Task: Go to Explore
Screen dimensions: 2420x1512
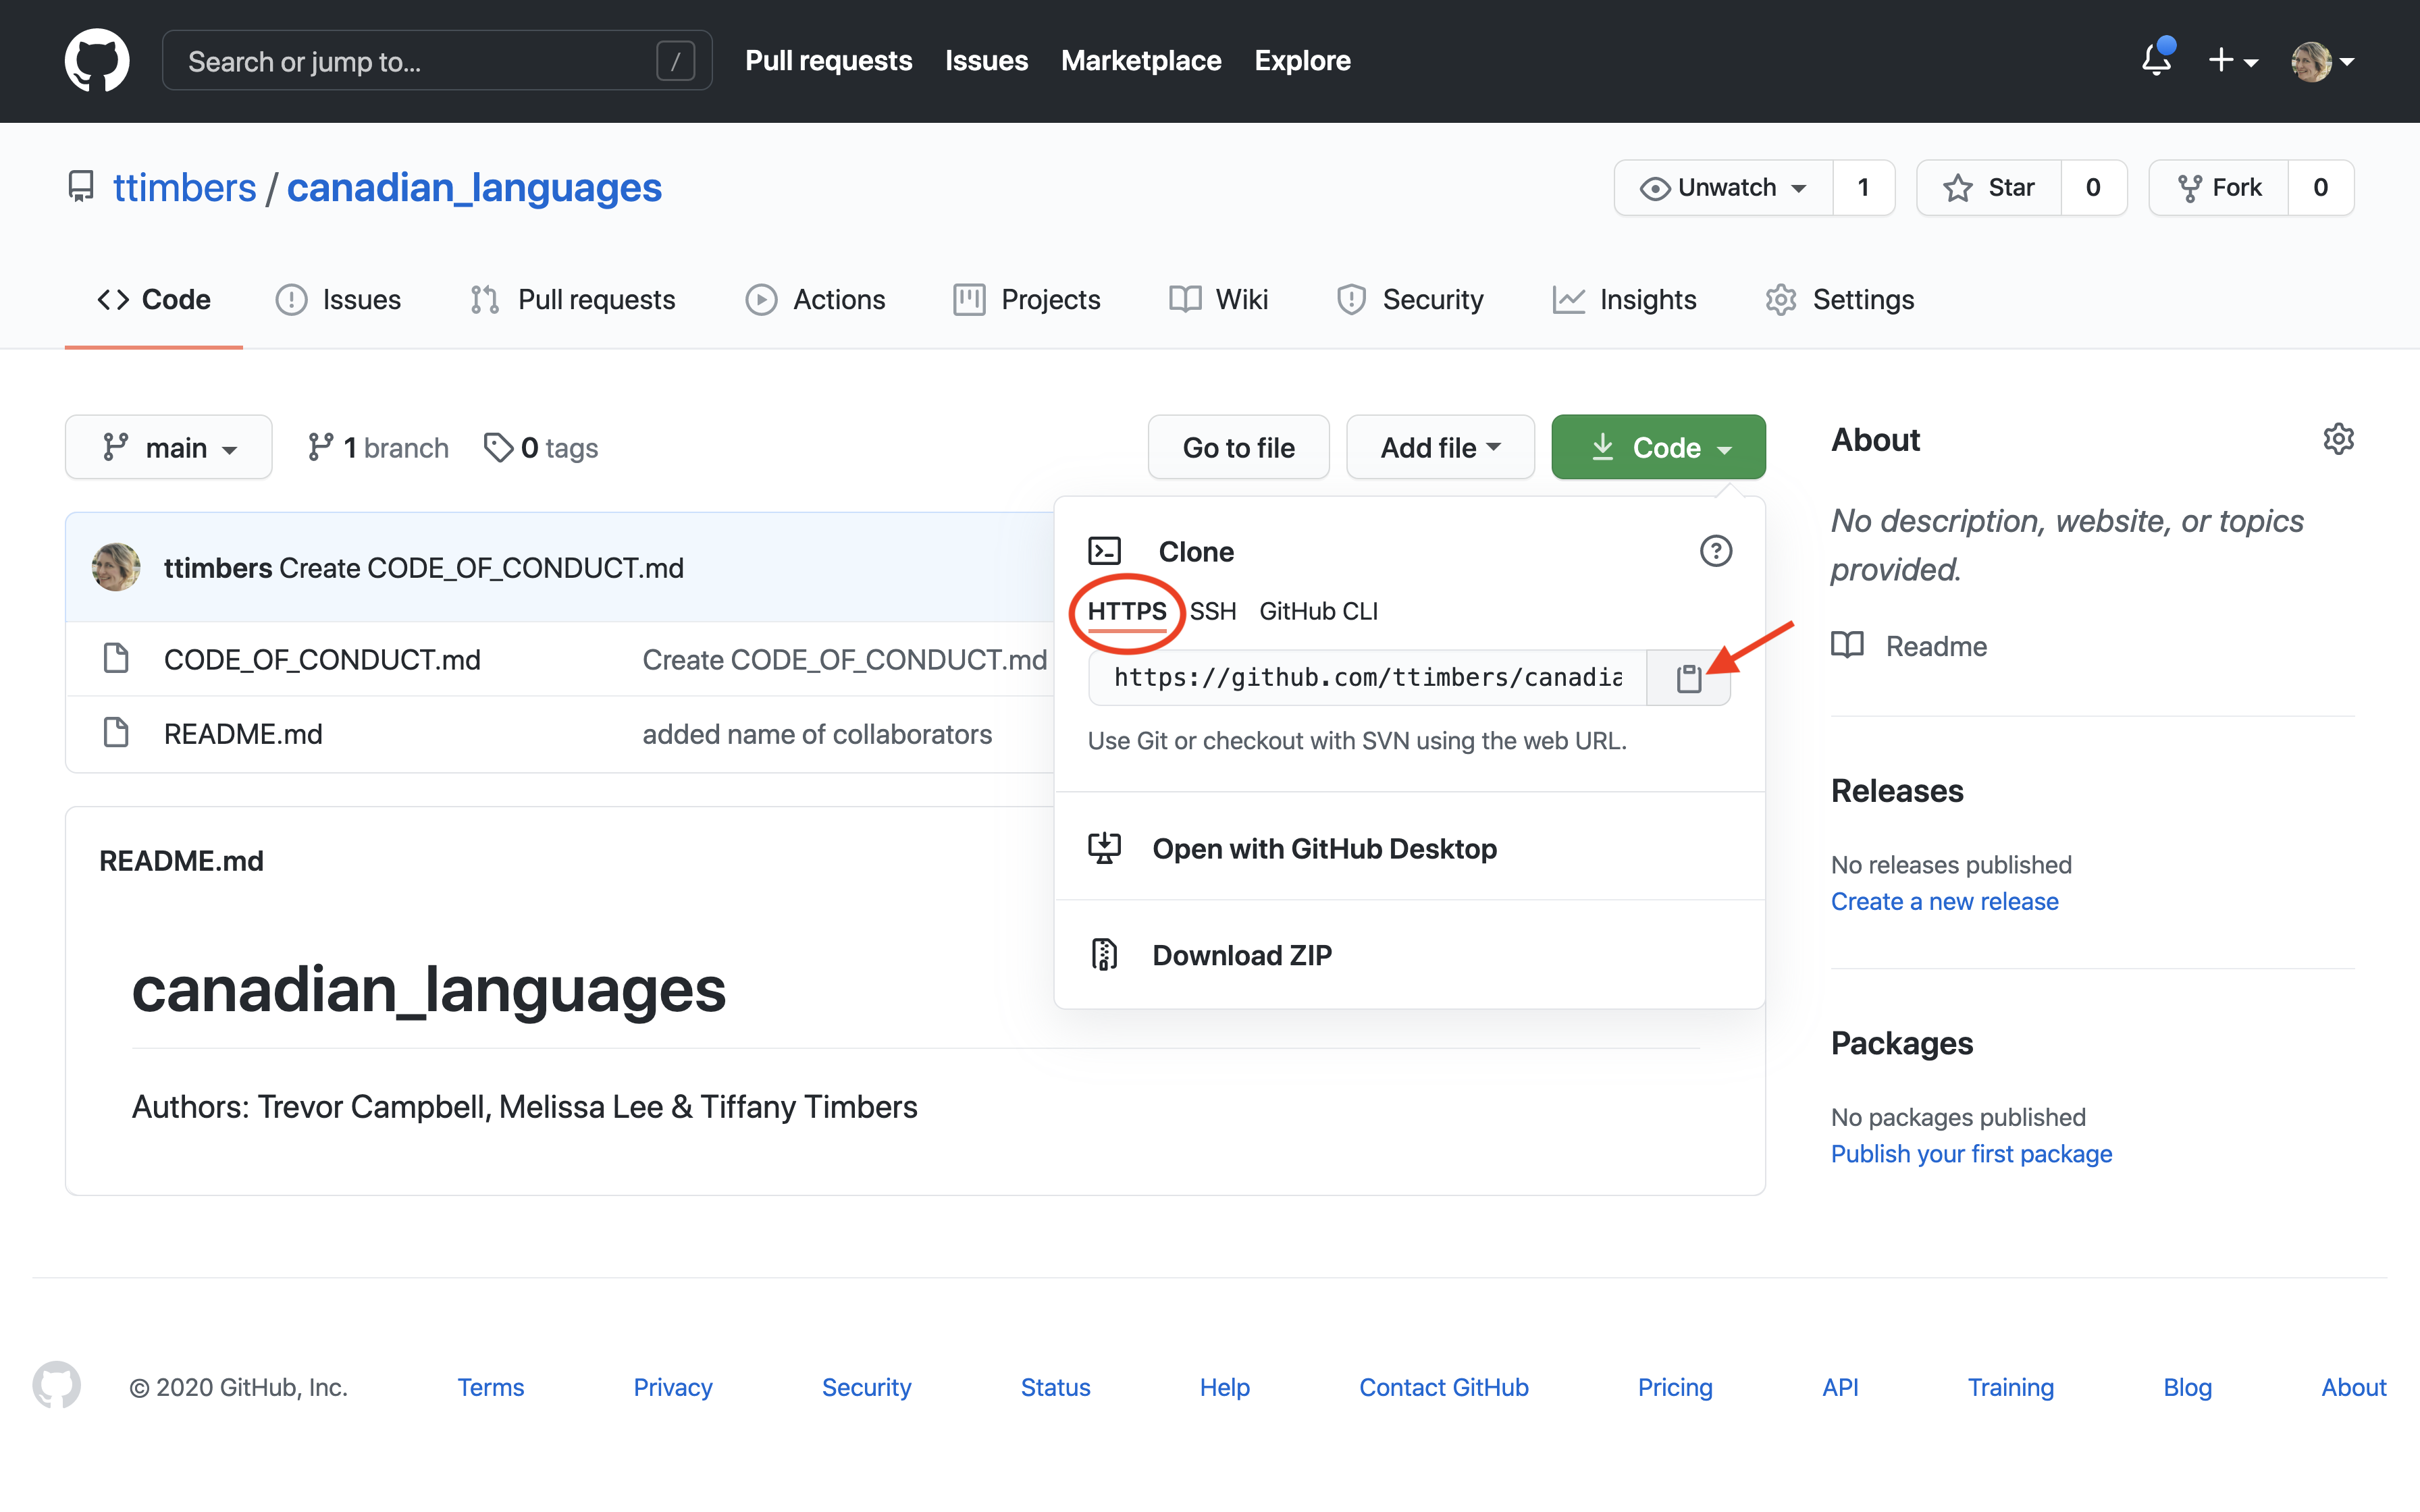Action: 1302,61
